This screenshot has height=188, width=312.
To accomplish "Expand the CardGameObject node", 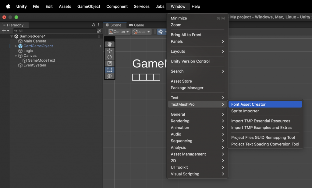I will click(16, 46).
